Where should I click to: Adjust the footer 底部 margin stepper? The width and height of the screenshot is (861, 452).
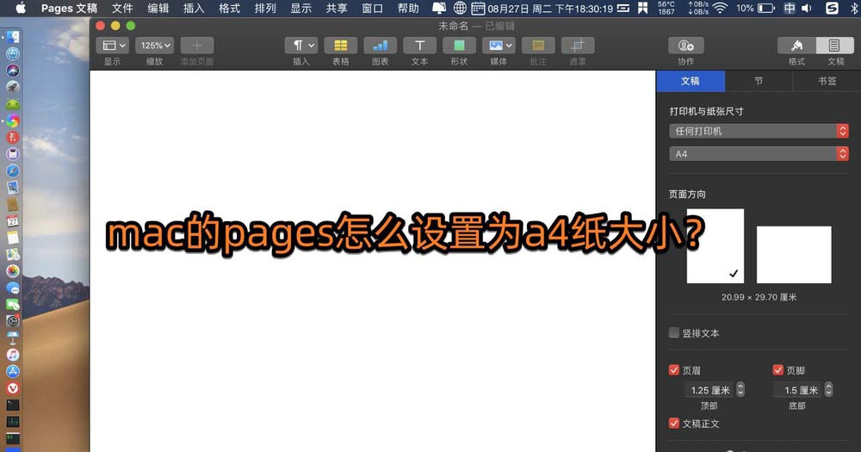(828, 389)
